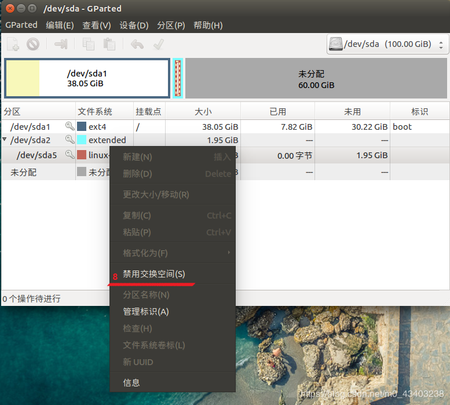Click the copy partition toolbar icon
Viewport: 450px width, 405px height.
(89, 44)
